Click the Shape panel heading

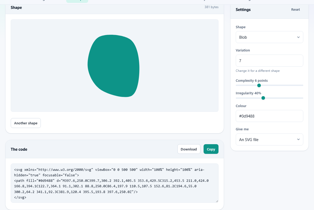pyautogui.click(x=16, y=8)
